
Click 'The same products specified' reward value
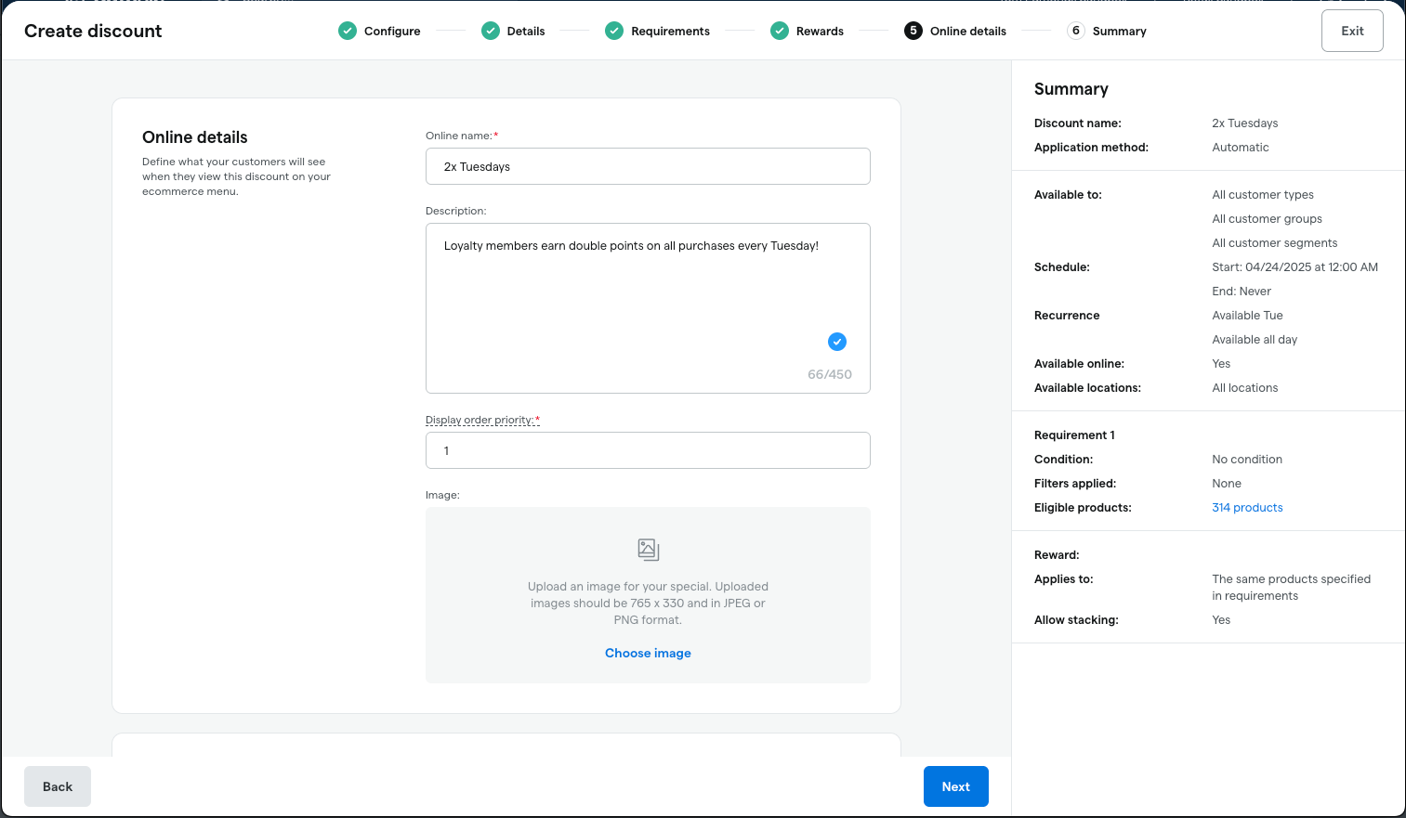coord(1292,588)
